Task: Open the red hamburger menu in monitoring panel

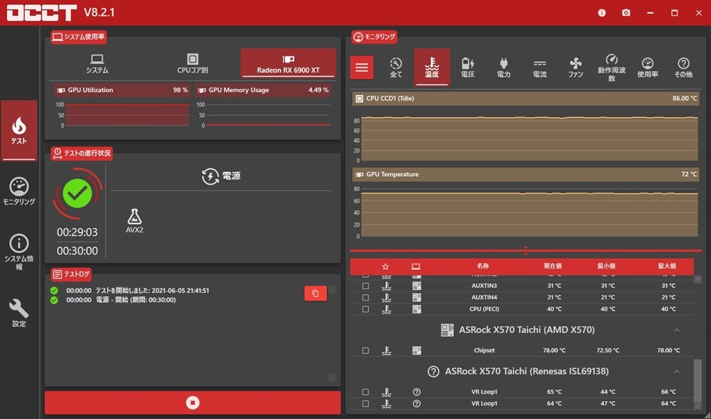Action: tap(362, 67)
